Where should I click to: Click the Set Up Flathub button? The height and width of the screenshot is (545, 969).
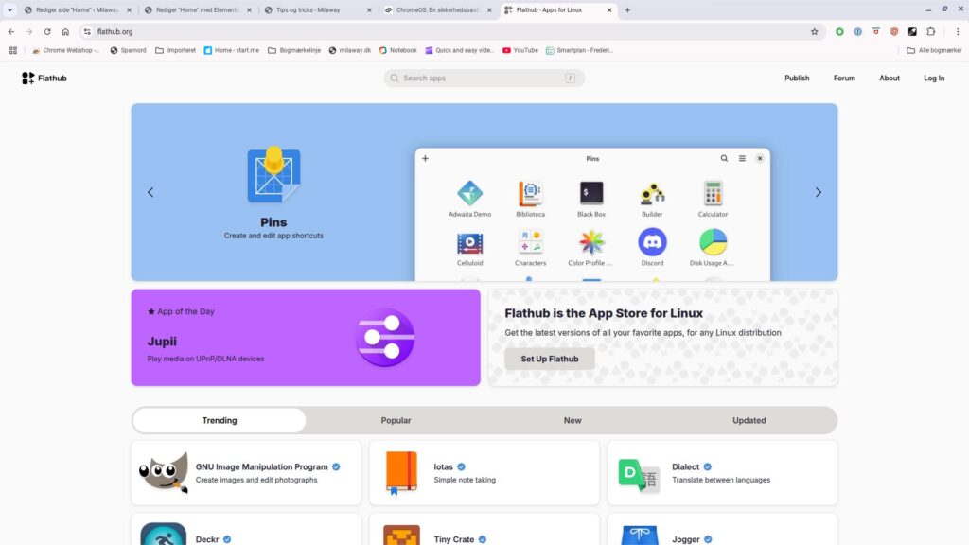pos(549,359)
